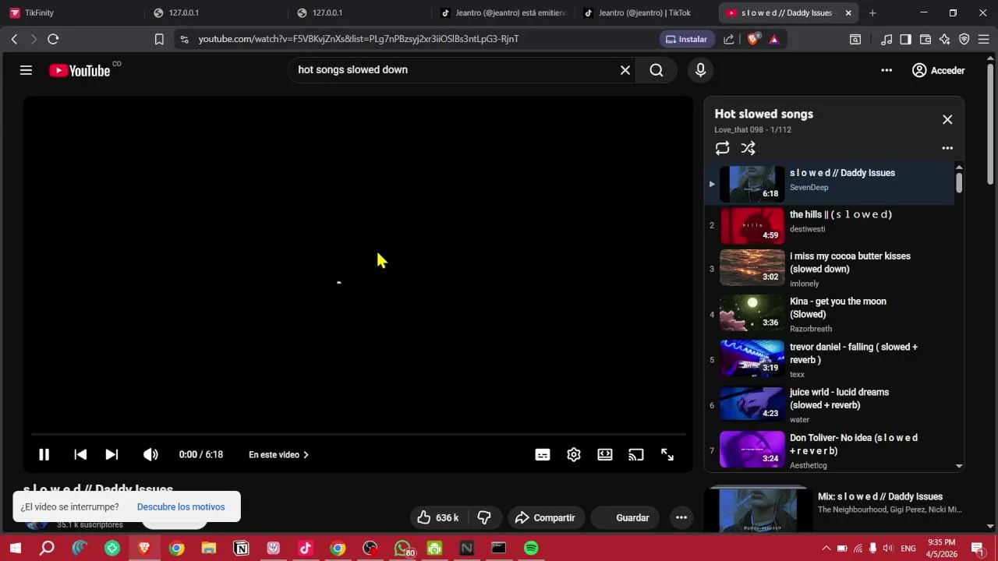Go back in browser history
The image size is (998, 561).
pos(14,39)
